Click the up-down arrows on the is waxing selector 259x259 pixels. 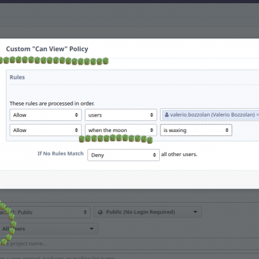click(227, 130)
